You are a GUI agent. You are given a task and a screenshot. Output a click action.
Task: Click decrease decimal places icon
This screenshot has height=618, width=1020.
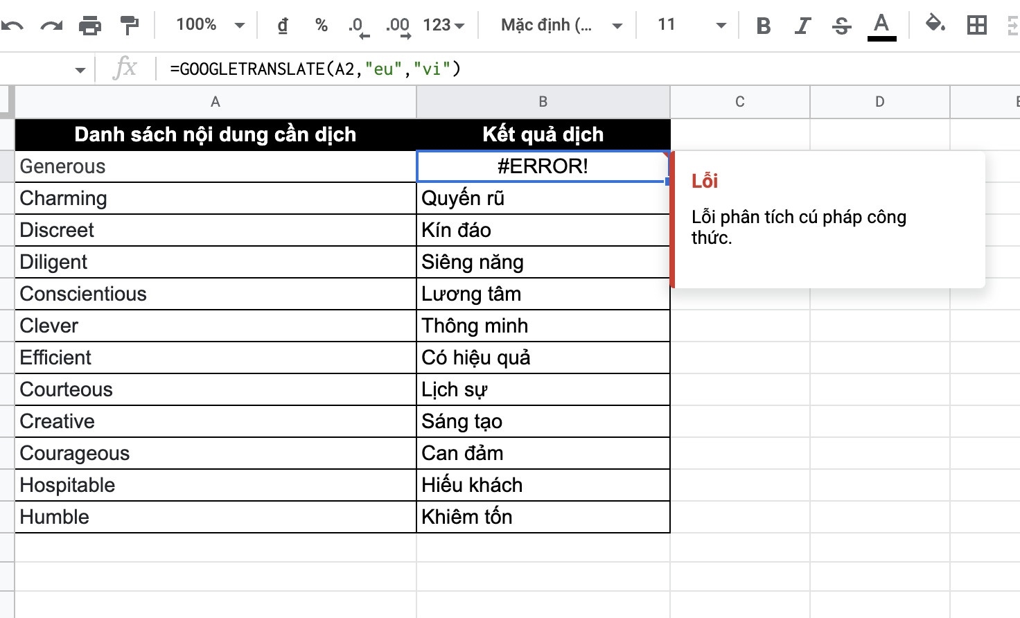click(358, 26)
